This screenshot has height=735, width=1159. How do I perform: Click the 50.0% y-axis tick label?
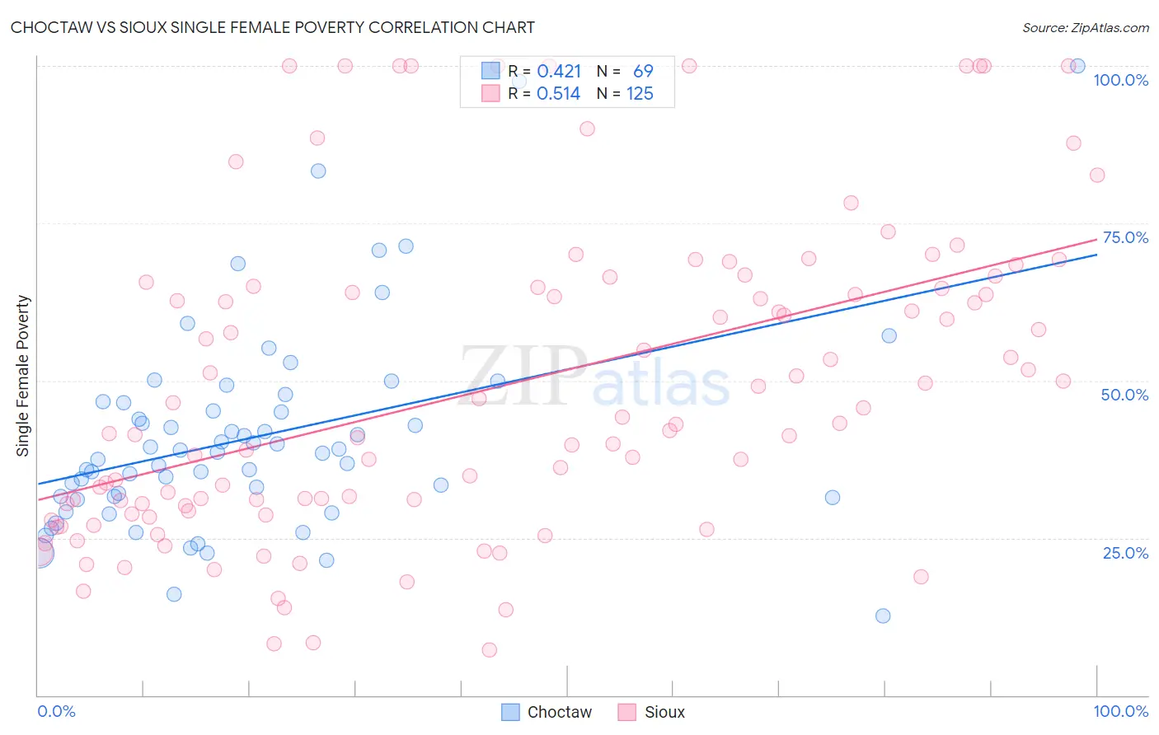pyautogui.click(x=1125, y=395)
